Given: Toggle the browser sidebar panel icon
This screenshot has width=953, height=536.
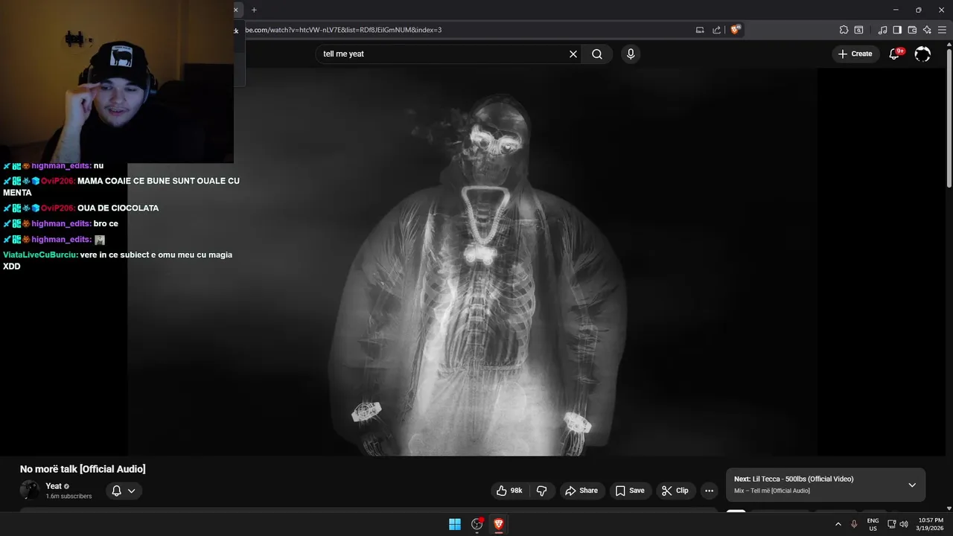Looking at the screenshot, I should pyautogui.click(x=897, y=30).
